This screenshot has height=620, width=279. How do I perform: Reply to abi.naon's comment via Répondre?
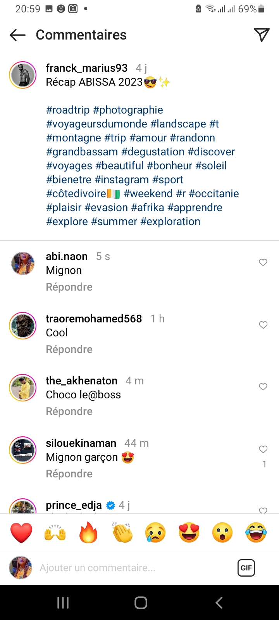tap(69, 287)
